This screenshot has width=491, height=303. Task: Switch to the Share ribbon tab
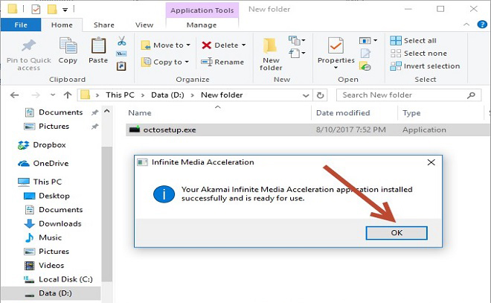click(103, 25)
